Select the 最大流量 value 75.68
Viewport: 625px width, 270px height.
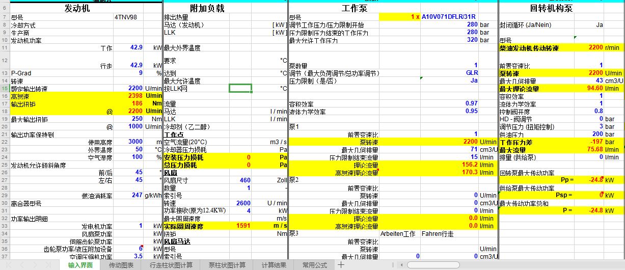click(589, 149)
